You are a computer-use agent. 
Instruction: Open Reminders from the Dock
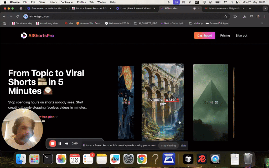pyautogui.click(x=88, y=159)
